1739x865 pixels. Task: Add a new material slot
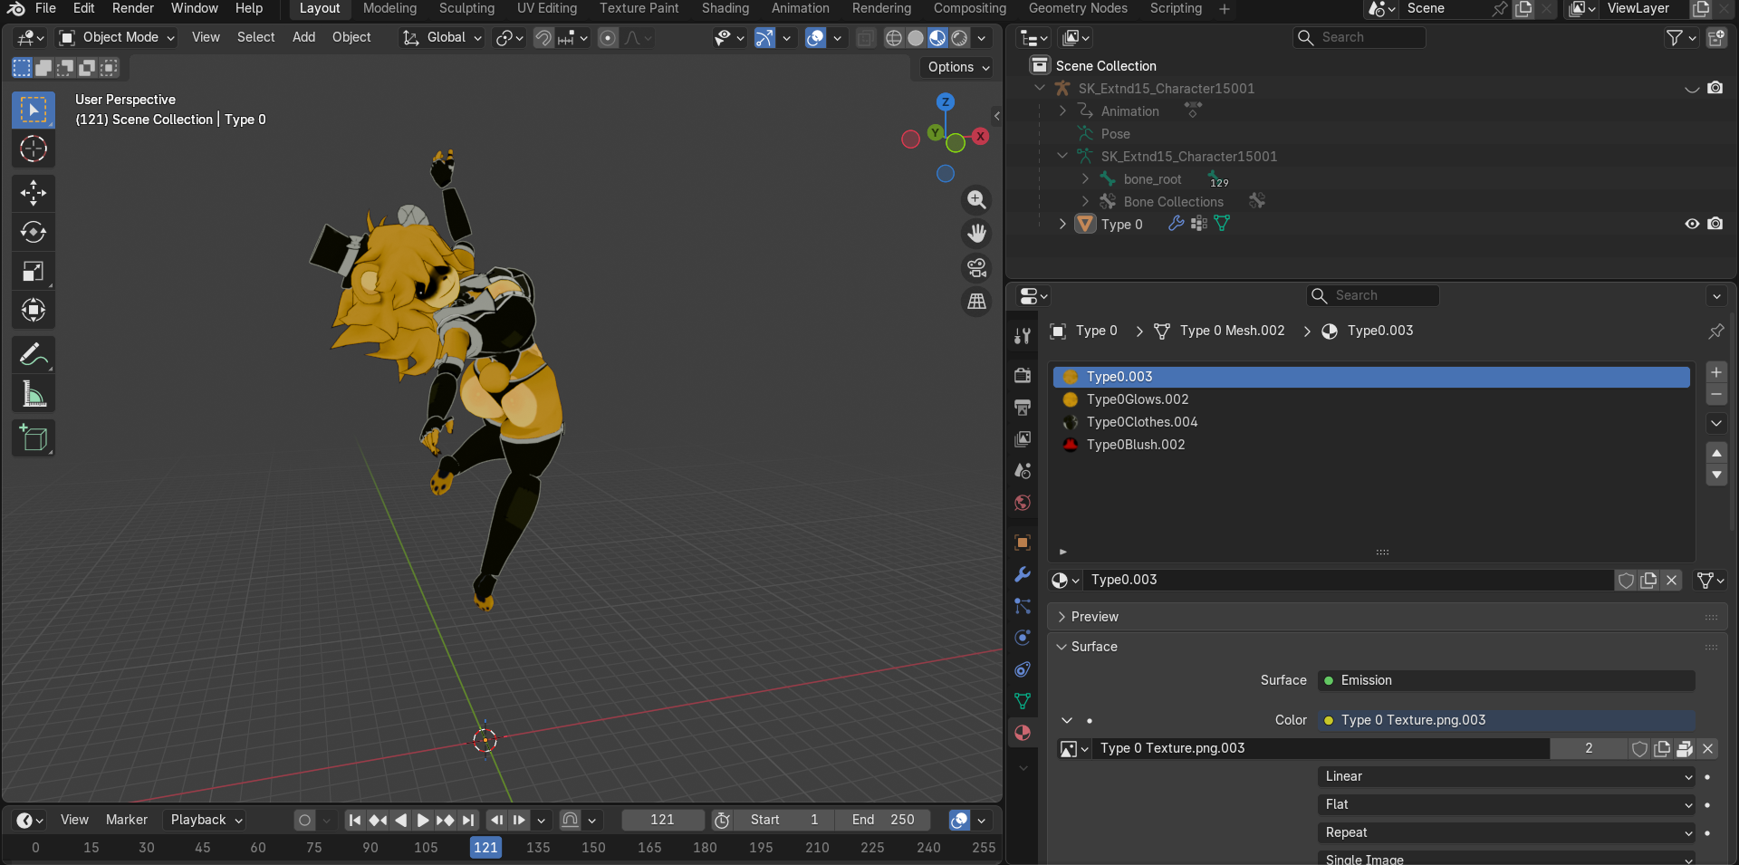(1716, 372)
